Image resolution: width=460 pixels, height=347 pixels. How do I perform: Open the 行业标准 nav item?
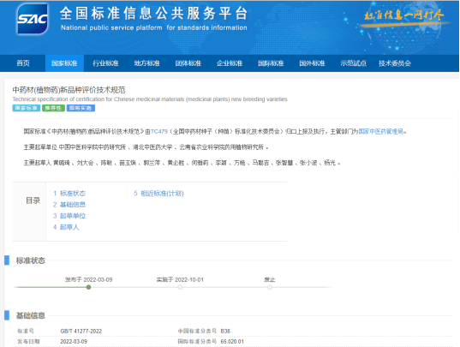(x=105, y=63)
